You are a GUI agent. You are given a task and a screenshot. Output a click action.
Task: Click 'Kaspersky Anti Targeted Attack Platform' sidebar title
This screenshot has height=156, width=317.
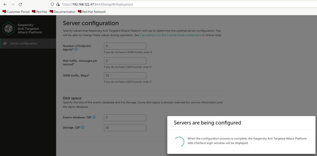pos(30,28)
